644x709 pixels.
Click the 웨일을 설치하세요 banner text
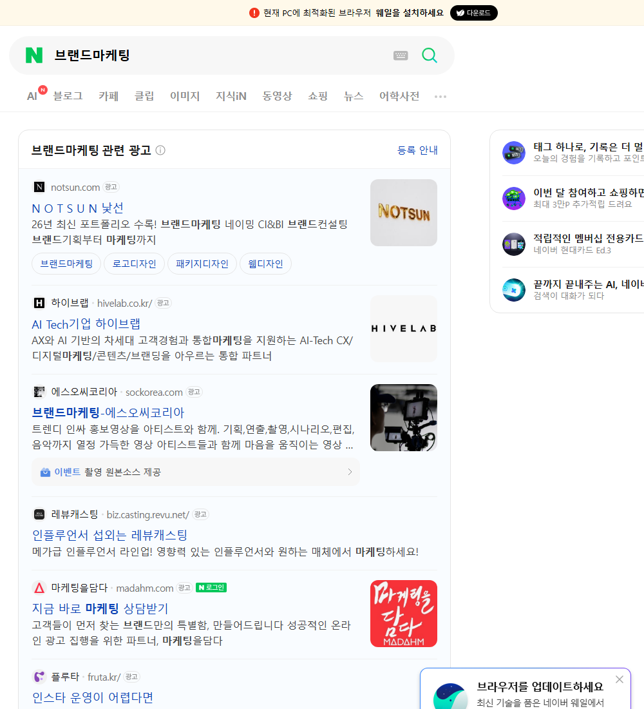(410, 13)
